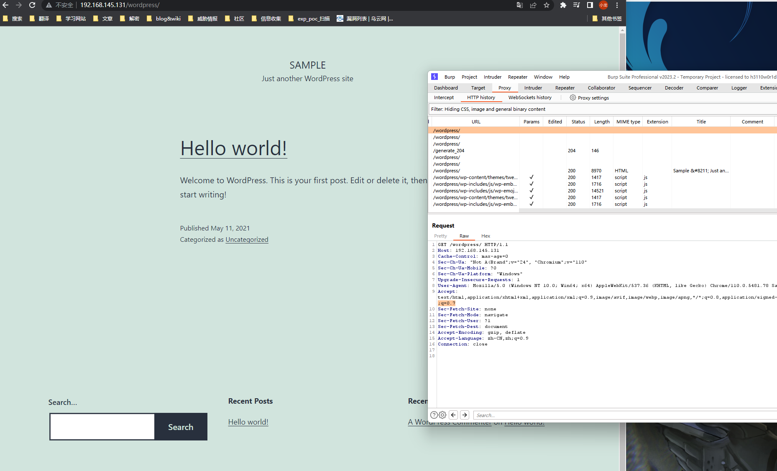
Task: Switch request view to Hex
Action: tap(486, 236)
